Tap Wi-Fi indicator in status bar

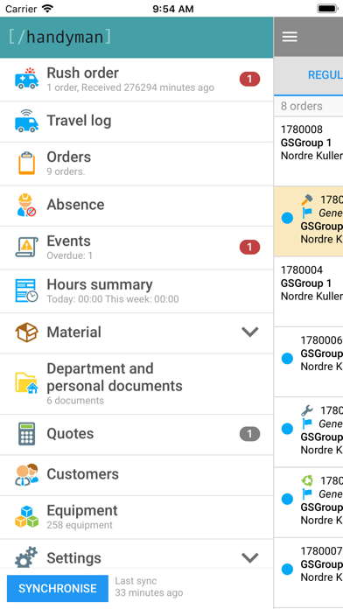coord(47,9)
